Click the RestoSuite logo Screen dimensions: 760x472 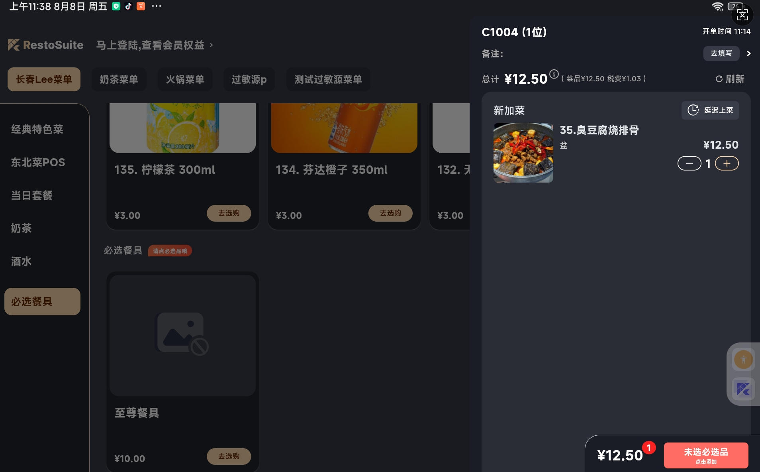click(45, 45)
